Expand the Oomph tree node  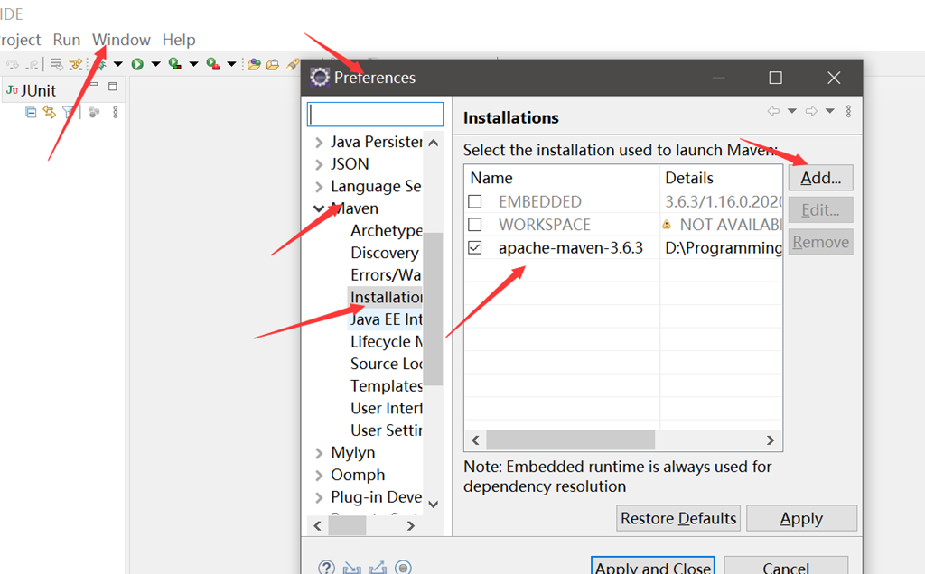coord(319,475)
